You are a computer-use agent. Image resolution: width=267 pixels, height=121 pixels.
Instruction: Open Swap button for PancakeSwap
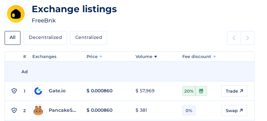coord(234,110)
